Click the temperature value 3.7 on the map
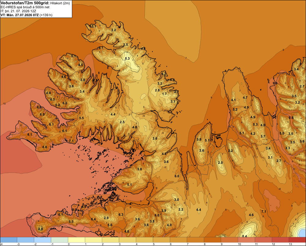Image resolution: width=306 pixels, height=246 pixels. point(263,137)
